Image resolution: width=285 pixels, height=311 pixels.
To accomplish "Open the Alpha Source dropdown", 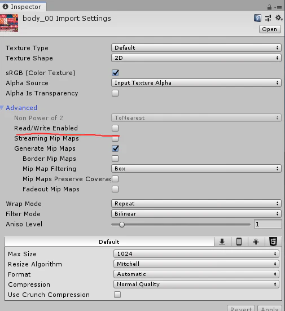I will 196,83.
